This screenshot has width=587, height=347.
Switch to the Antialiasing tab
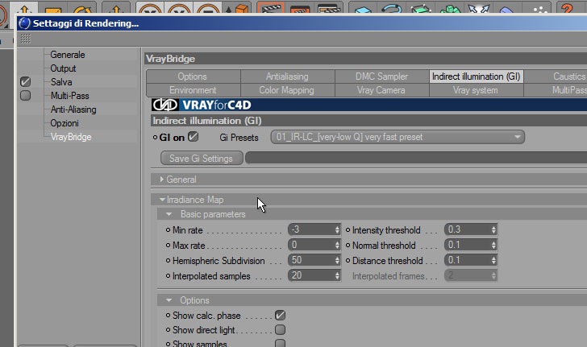288,76
